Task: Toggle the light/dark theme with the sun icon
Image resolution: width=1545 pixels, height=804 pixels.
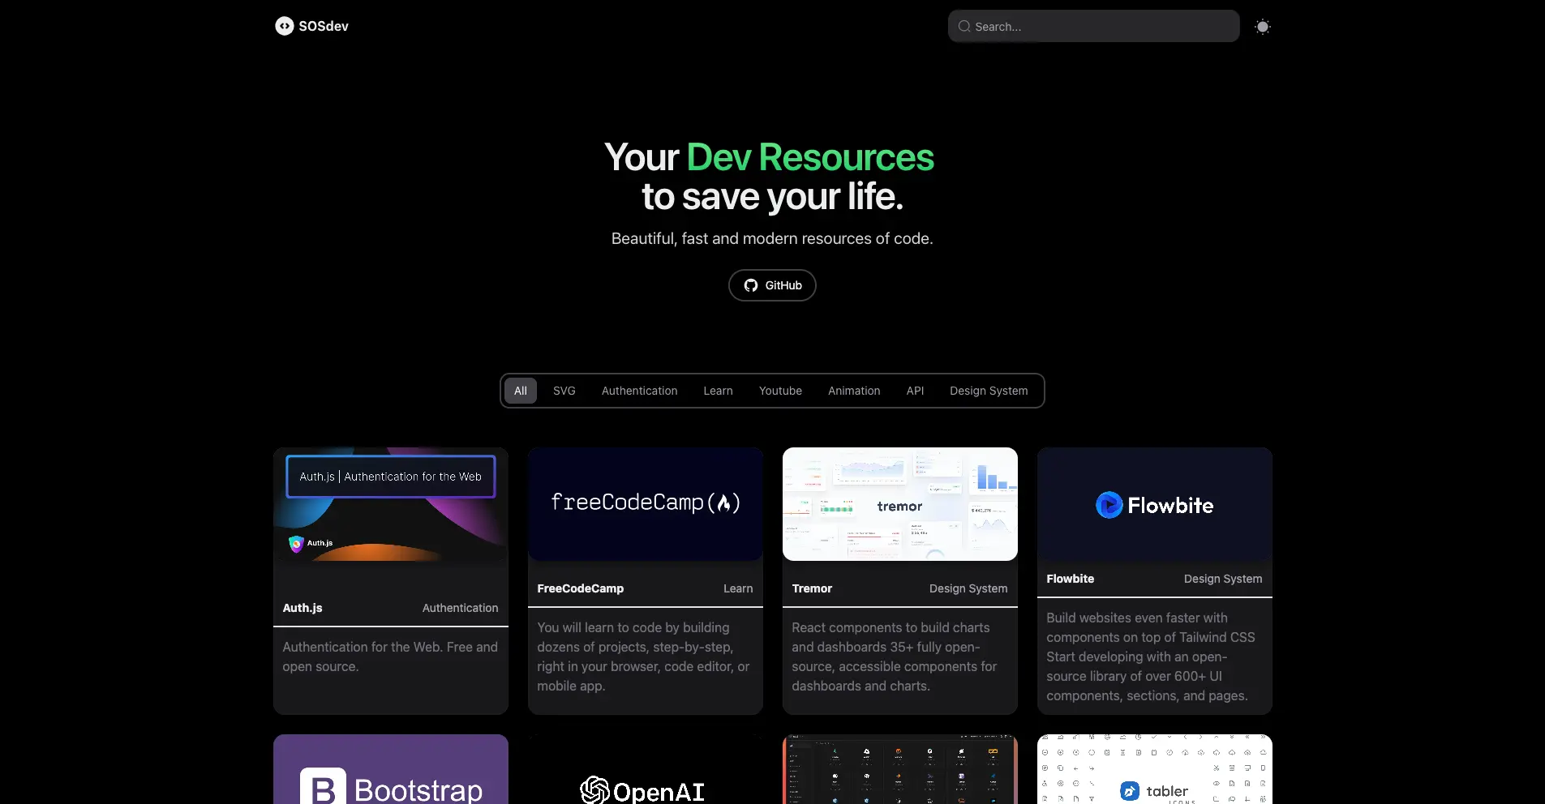Action: pos(1262,26)
